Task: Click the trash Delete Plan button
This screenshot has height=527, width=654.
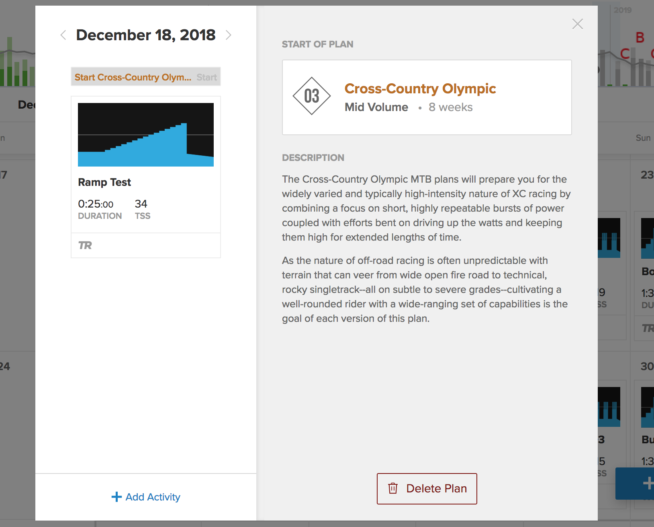Action: tap(427, 488)
